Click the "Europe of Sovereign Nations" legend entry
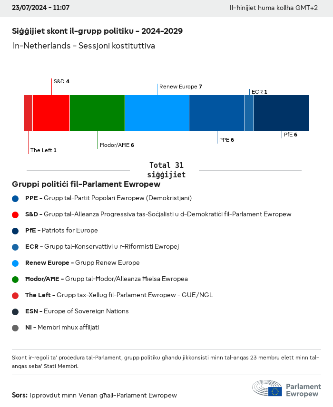Screen dimensions: 333x407 (x=86, y=311)
